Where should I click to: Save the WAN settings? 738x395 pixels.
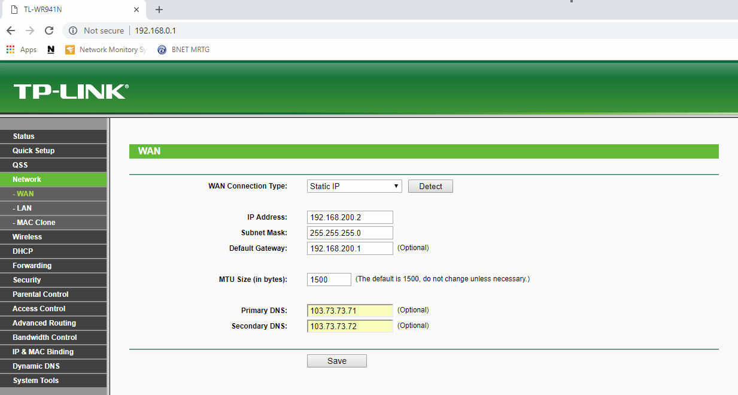click(x=336, y=360)
